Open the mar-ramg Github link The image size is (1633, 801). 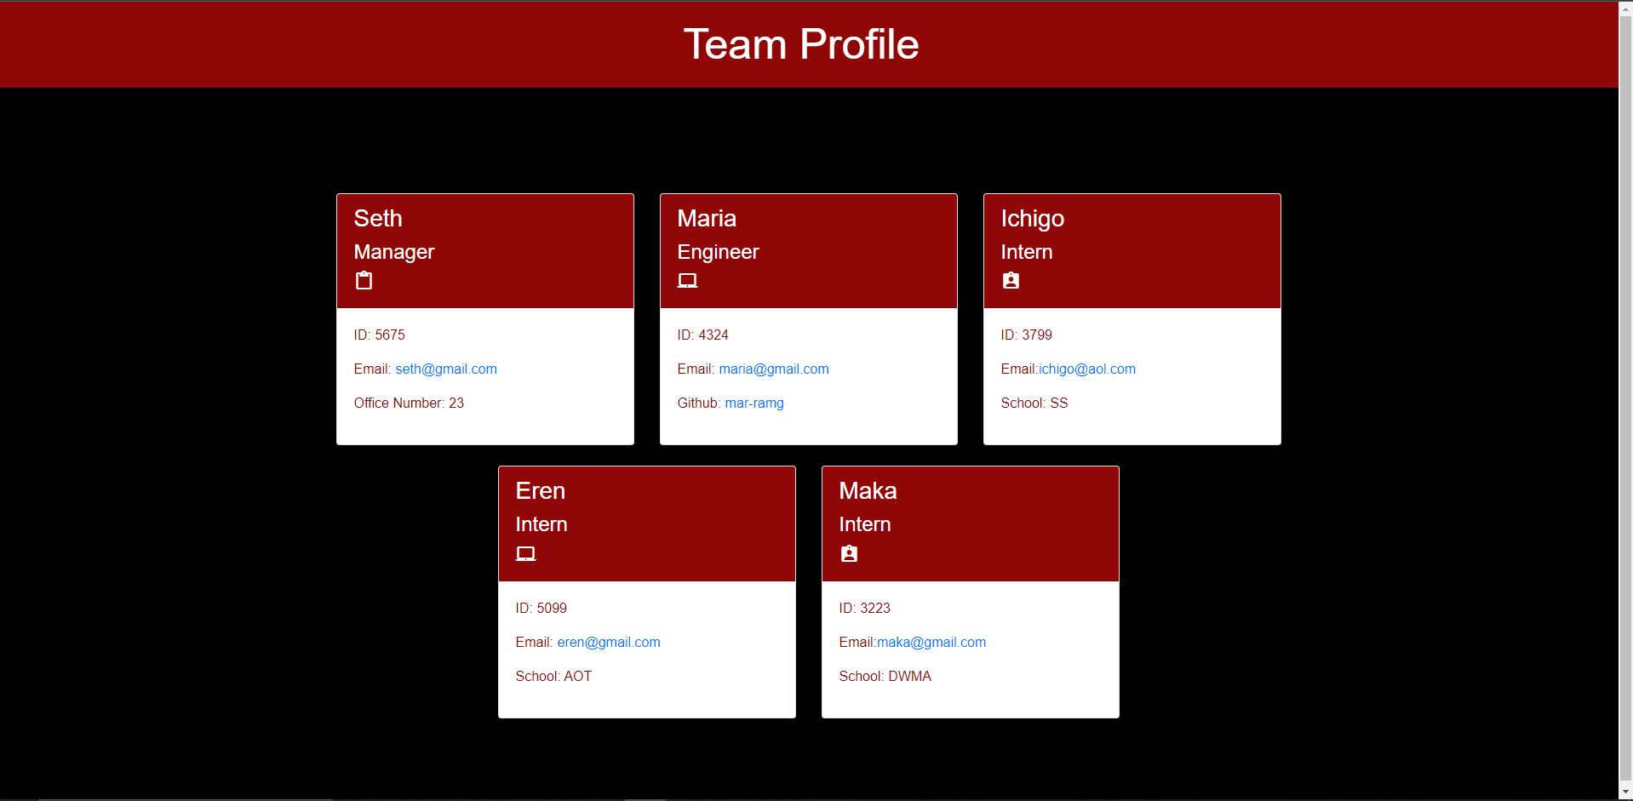[x=753, y=403]
